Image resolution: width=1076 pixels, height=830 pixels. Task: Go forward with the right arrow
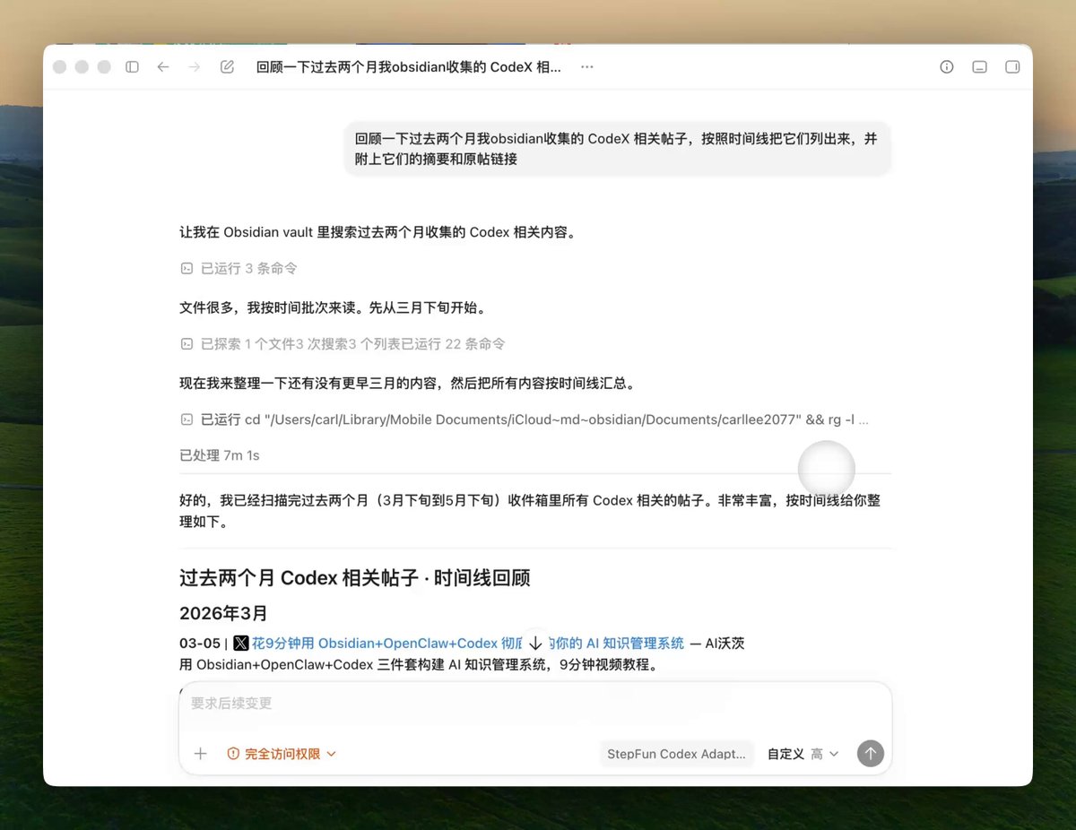click(195, 67)
